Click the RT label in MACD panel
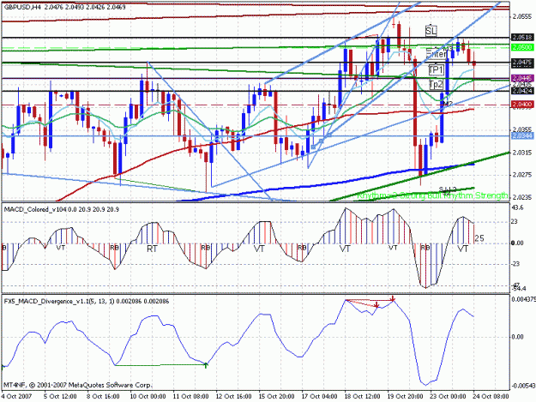This screenshot has height=402, width=536. pyautogui.click(x=152, y=249)
